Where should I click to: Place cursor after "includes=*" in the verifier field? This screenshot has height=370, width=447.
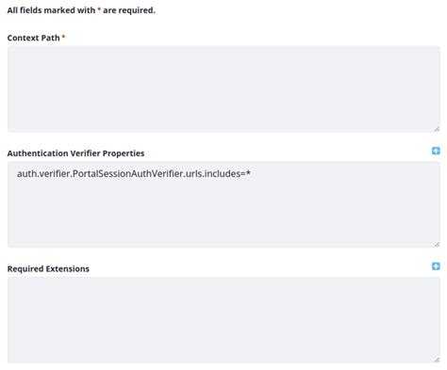(x=251, y=173)
